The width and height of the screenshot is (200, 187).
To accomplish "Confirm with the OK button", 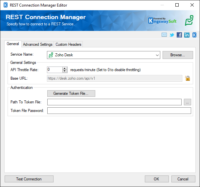I will click(157, 179).
